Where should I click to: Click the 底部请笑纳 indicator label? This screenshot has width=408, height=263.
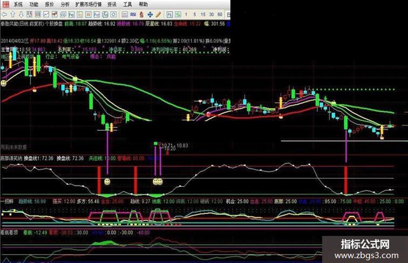click(x=11, y=158)
